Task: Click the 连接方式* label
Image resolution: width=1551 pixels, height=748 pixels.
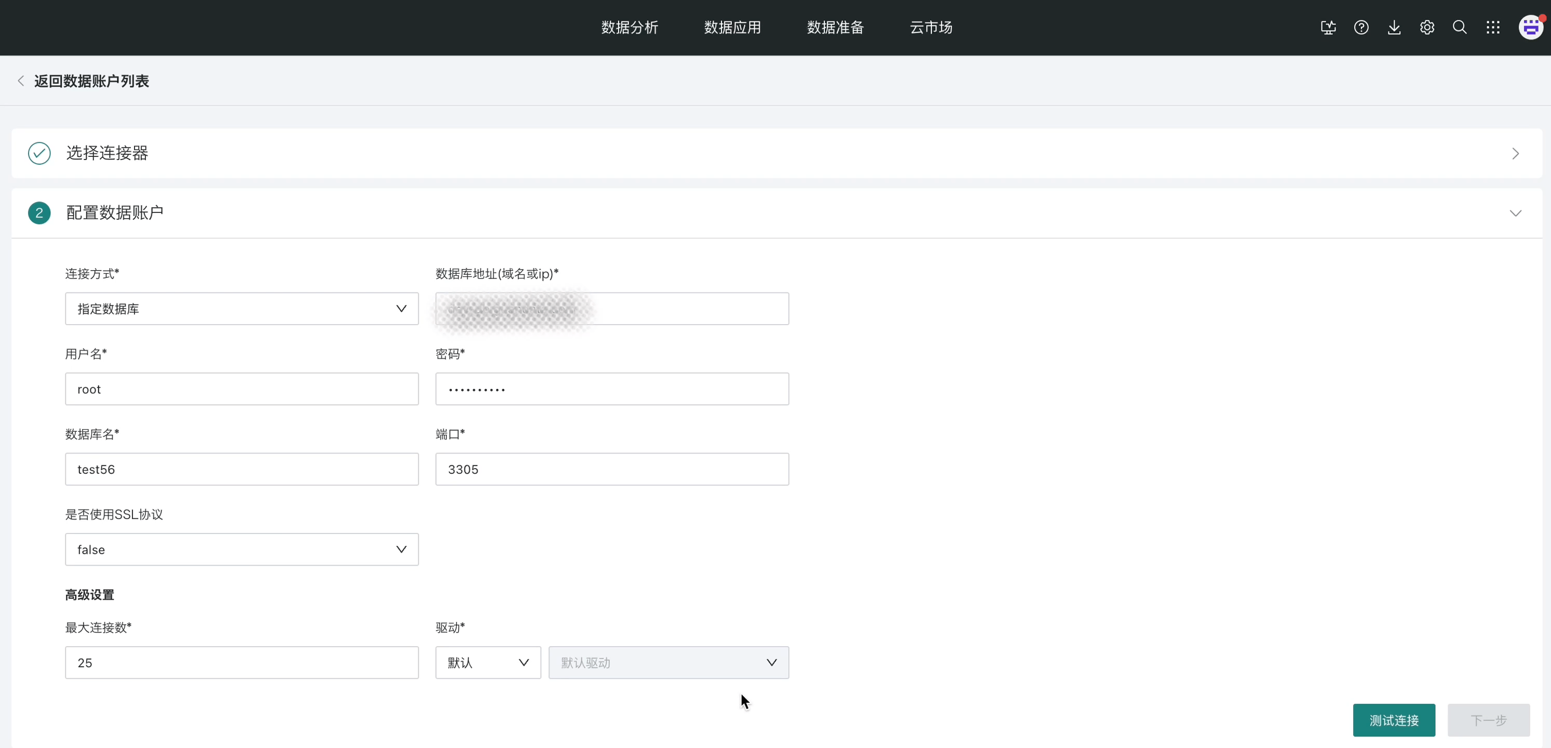Action: (92, 274)
